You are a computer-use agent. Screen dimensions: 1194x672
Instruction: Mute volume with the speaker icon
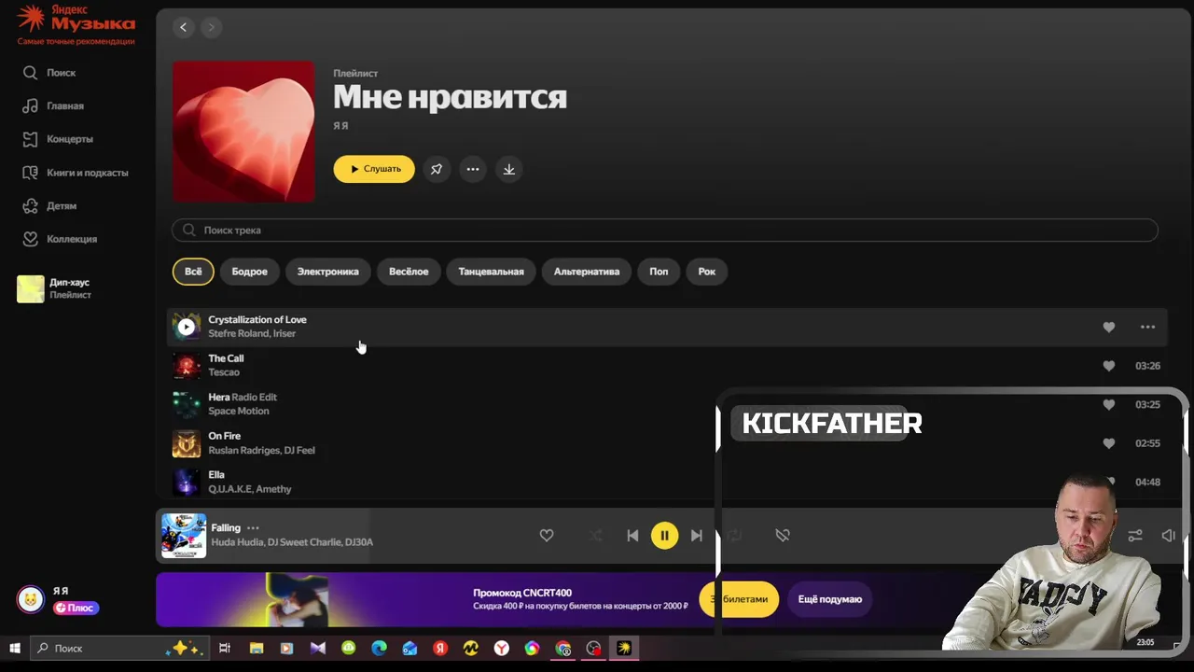(x=1168, y=536)
